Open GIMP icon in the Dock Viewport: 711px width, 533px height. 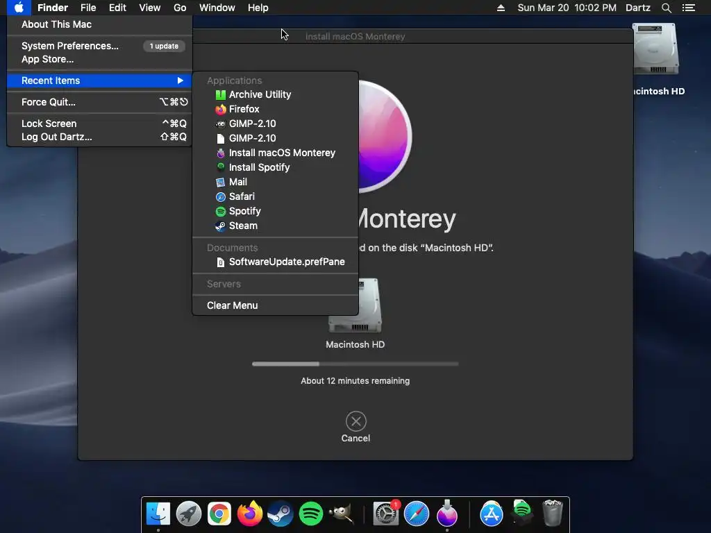(x=342, y=514)
